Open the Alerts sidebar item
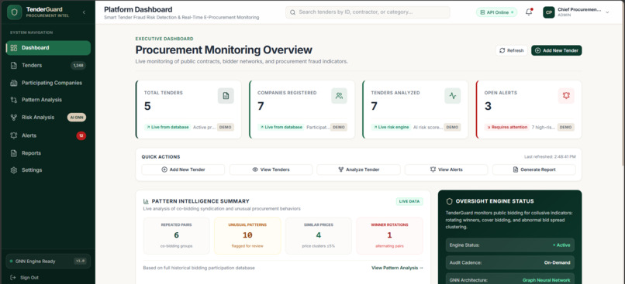The image size is (625, 284). [x=48, y=135]
